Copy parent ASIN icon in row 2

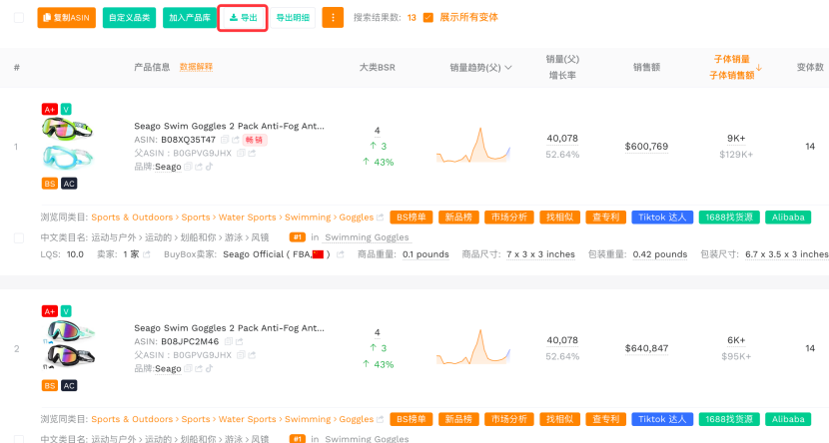click(x=241, y=355)
